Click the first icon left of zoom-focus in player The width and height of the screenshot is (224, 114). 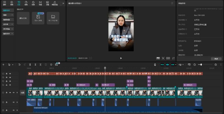158,58
